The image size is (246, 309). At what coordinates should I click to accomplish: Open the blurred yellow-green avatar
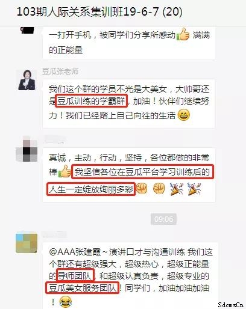click(x=27, y=242)
